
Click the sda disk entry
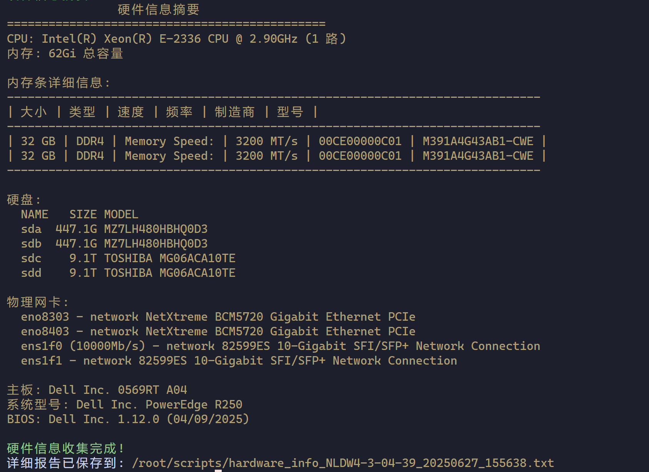tap(114, 229)
